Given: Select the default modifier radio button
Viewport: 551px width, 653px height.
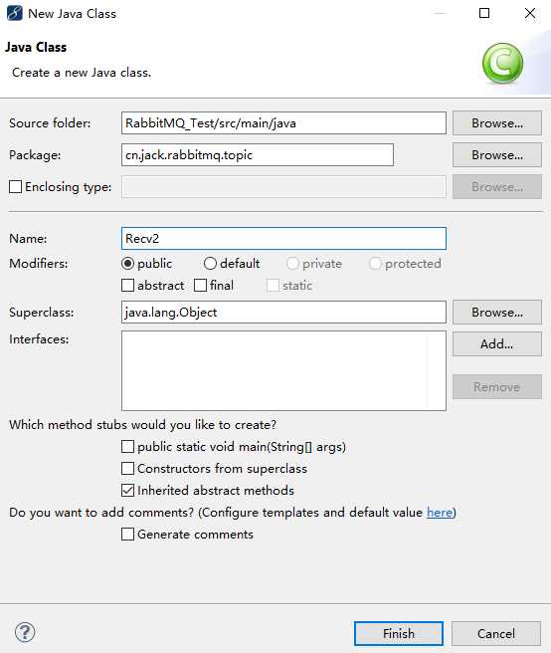Looking at the screenshot, I should click(x=210, y=263).
